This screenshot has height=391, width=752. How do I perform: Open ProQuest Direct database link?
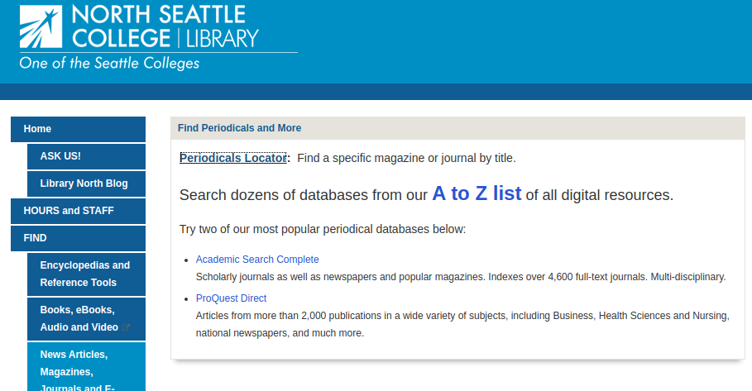[x=231, y=298]
